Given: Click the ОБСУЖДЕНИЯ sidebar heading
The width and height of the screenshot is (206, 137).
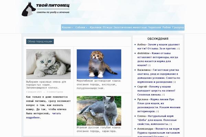Looking at the screenshot, I should (158, 39).
